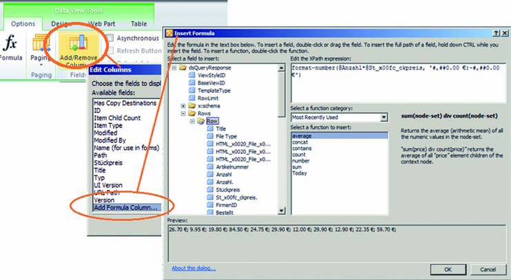Click the icon beside FirmenID field
This screenshot has width=511, height=280.
pos(210,205)
